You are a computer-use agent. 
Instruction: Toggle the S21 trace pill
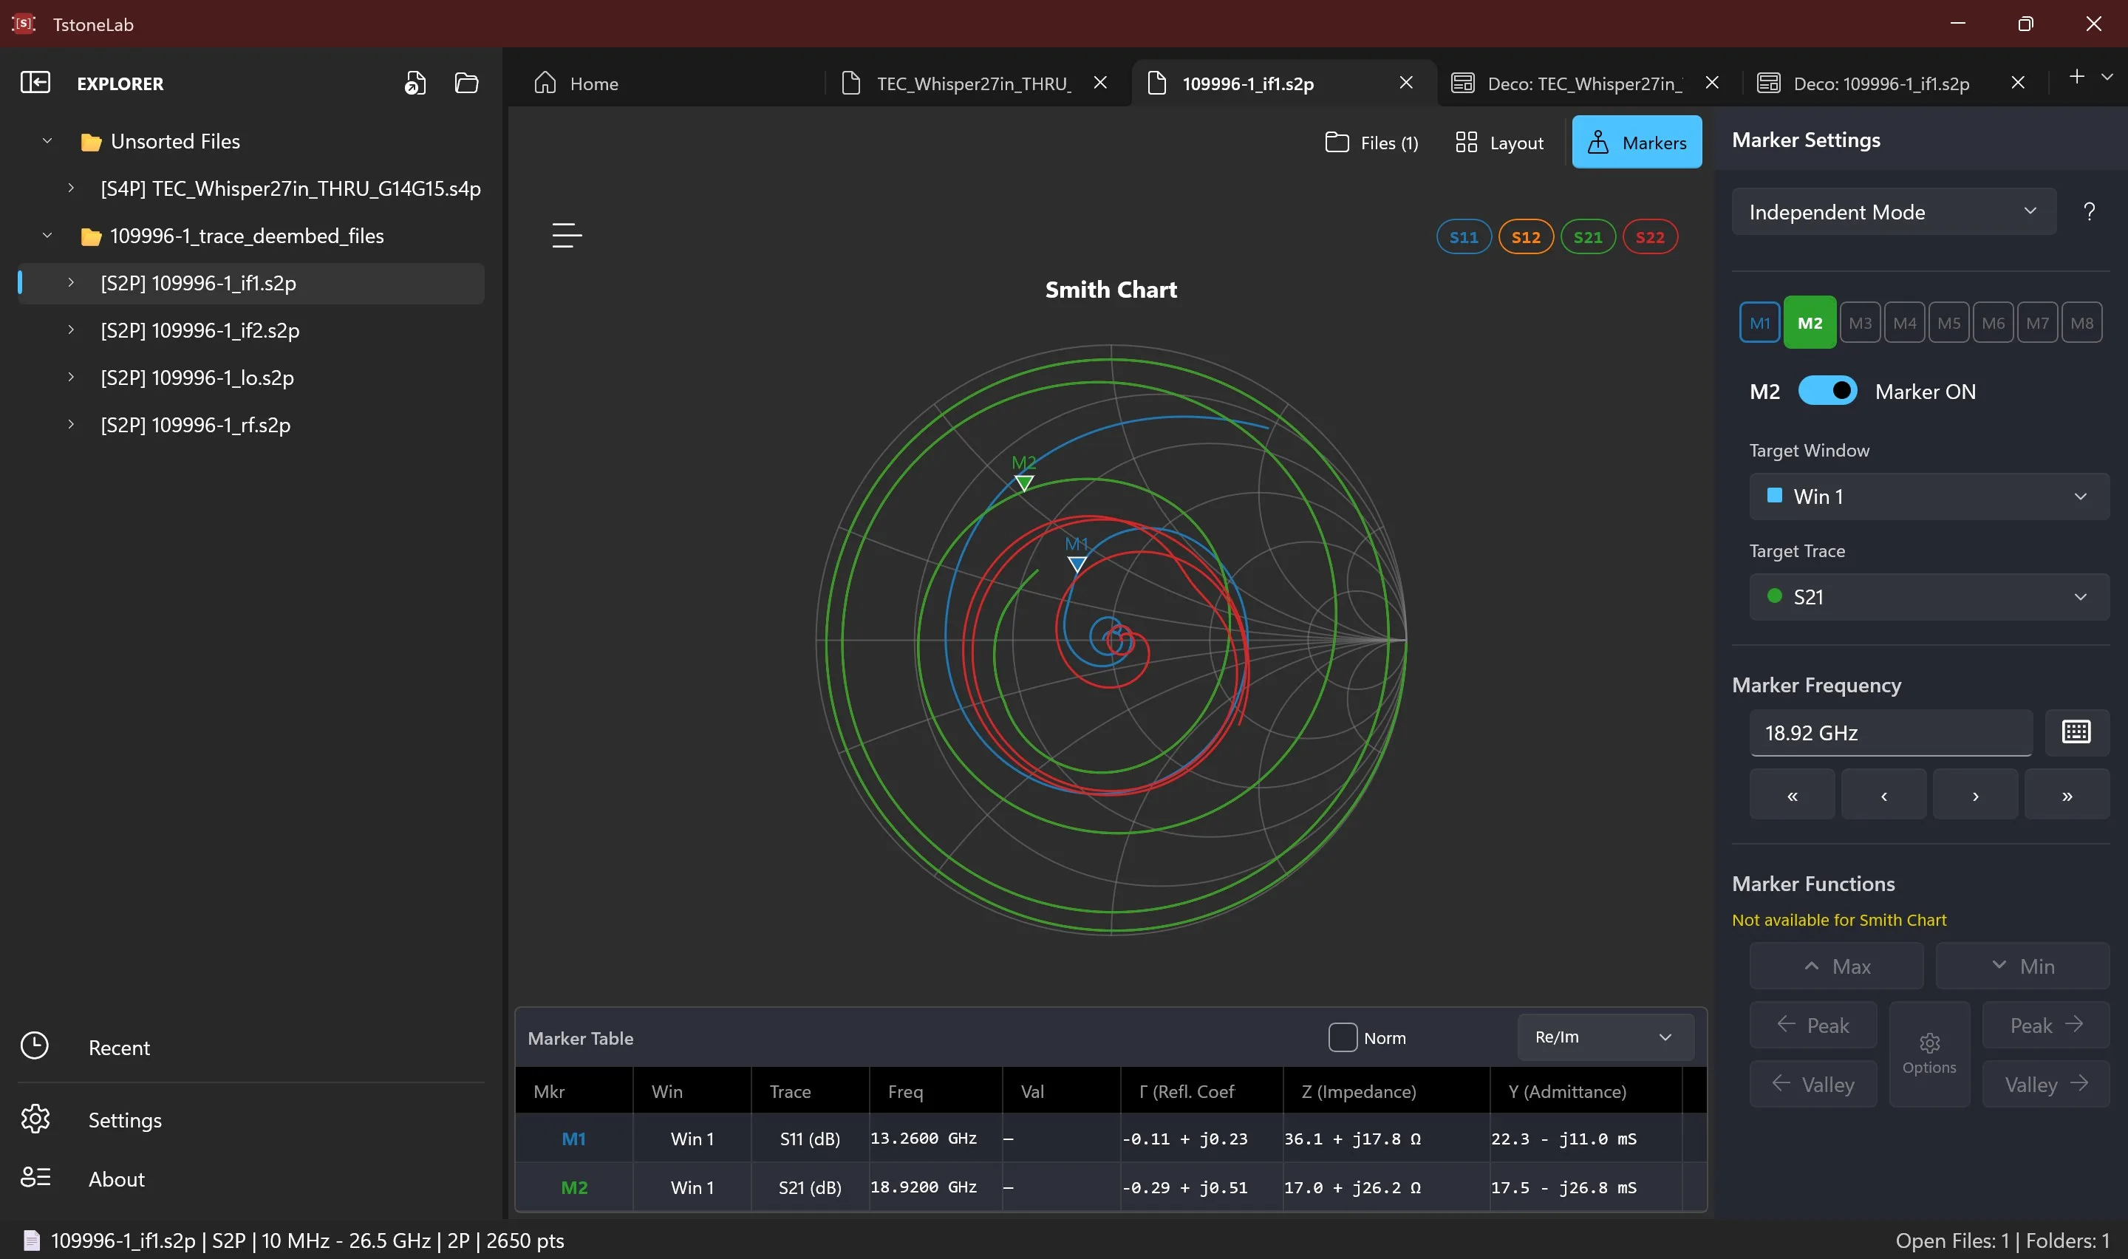pyautogui.click(x=1587, y=236)
